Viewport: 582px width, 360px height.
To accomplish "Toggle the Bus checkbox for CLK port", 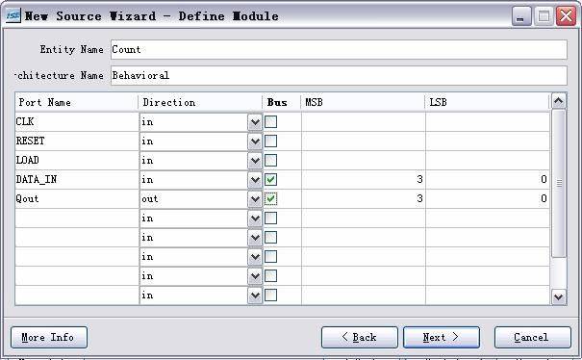I will pyautogui.click(x=270, y=121).
